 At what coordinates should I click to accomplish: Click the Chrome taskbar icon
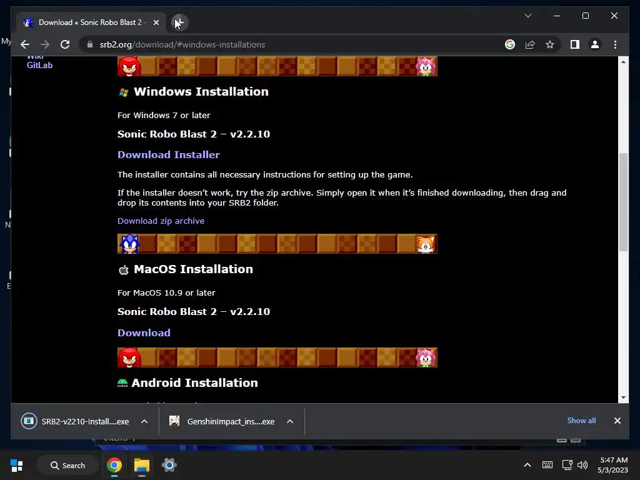click(x=114, y=465)
